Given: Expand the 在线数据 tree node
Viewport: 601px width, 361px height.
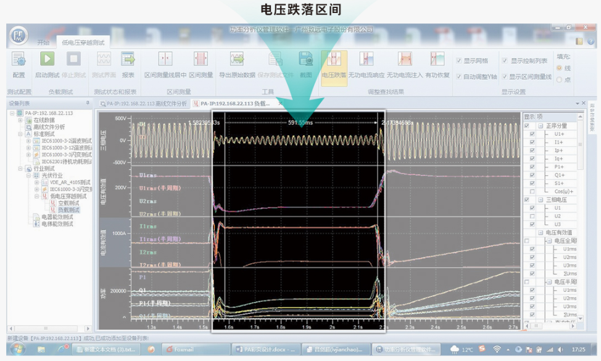Looking at the screenshot, I should pyautogui.click(x=20, y=120).
